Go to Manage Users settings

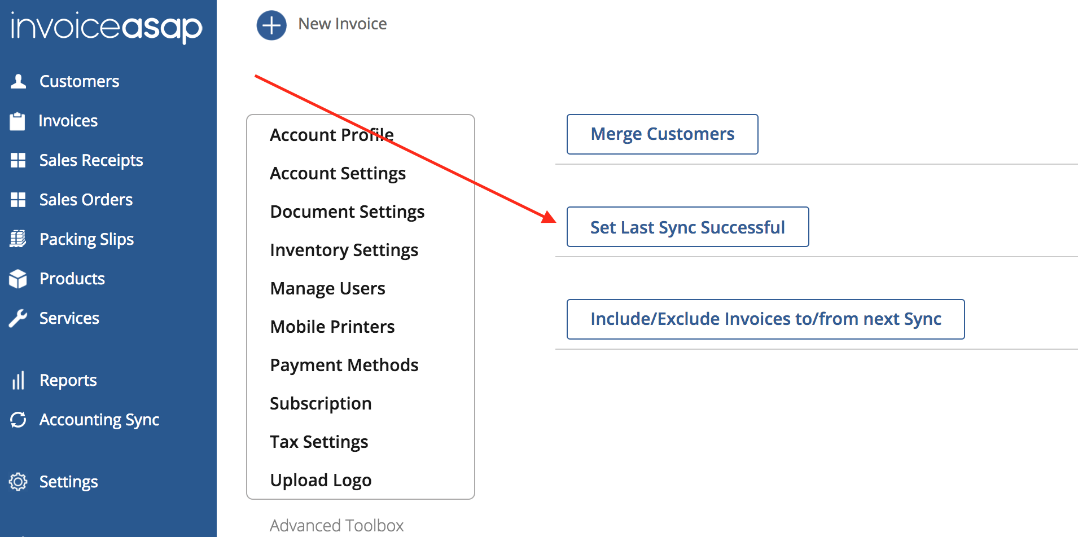[x=327, y=289]
